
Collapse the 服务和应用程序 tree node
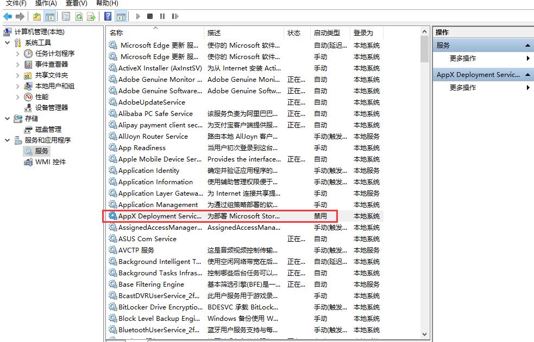[x=8, y=140]
